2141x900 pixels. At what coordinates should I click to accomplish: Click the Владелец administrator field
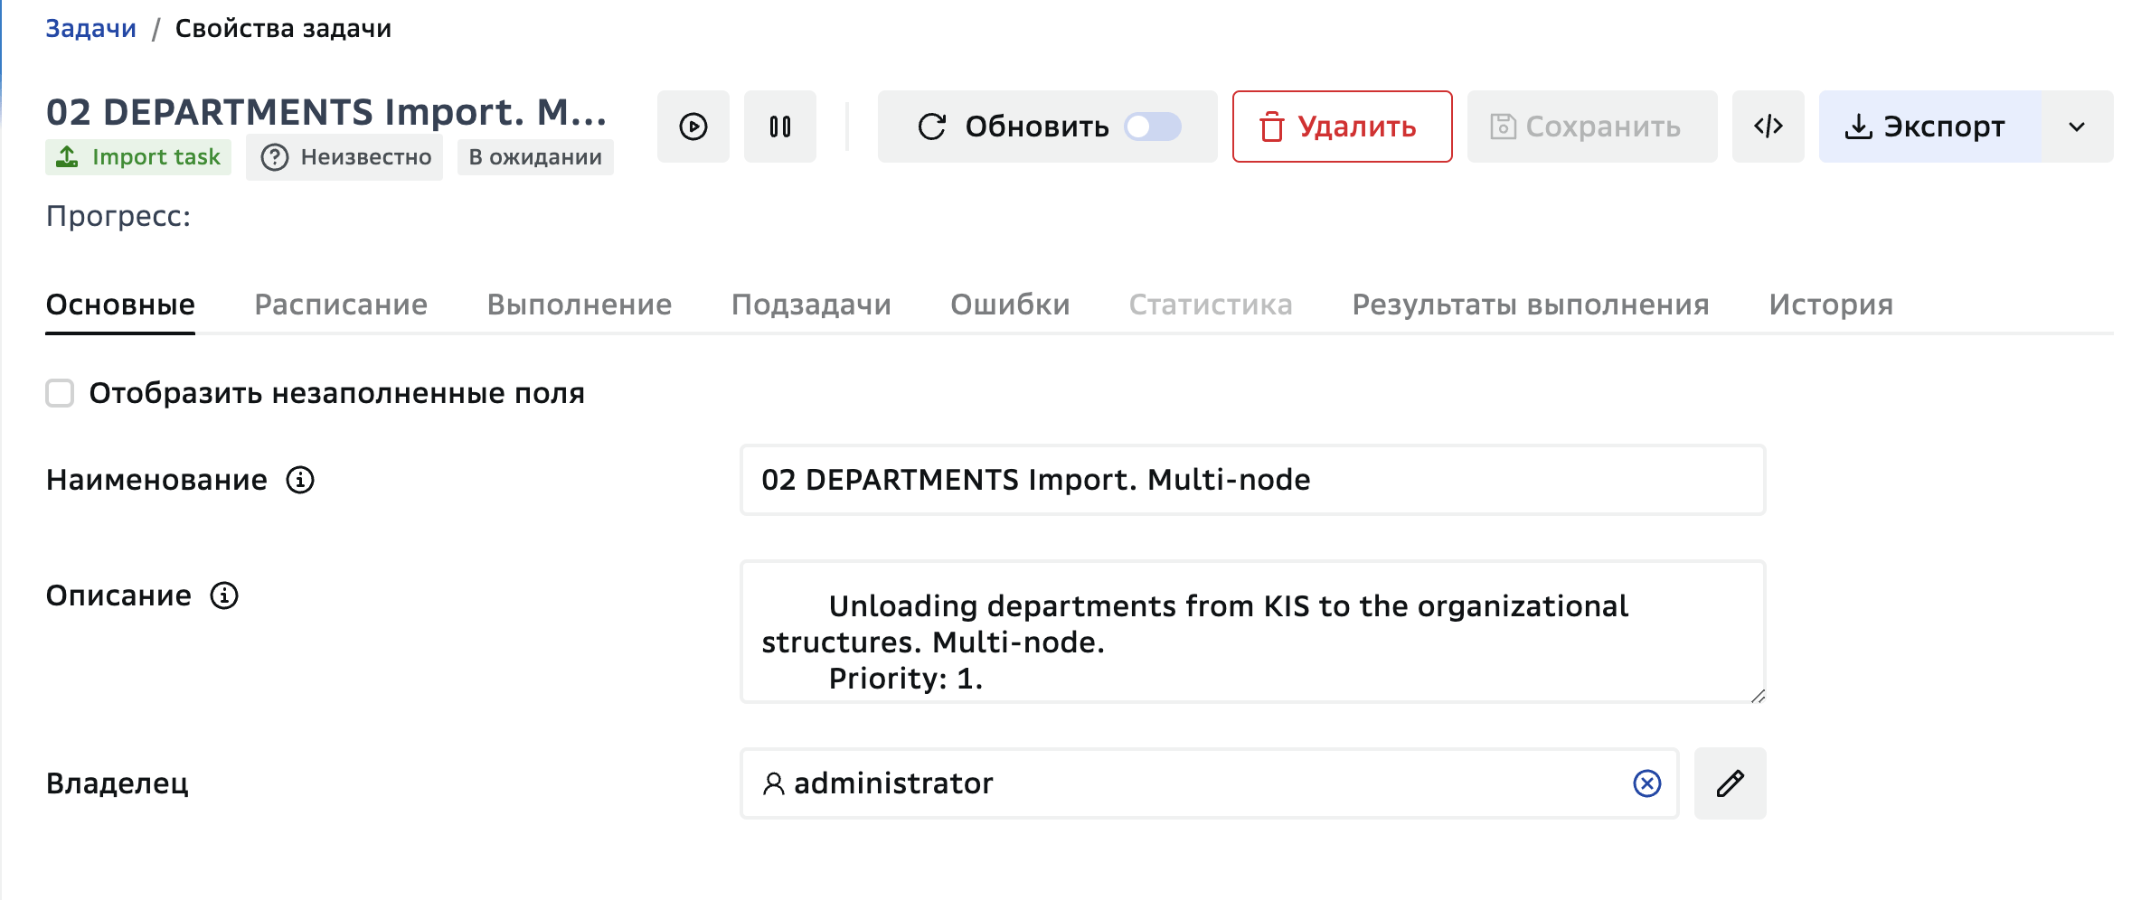(1210, 783)
